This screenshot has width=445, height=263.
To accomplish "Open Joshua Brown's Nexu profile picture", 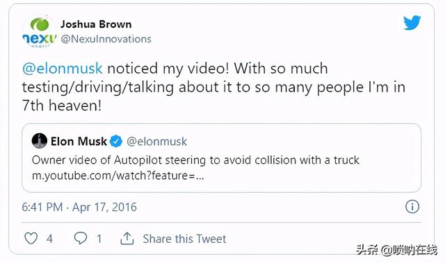I will point(40,32).
